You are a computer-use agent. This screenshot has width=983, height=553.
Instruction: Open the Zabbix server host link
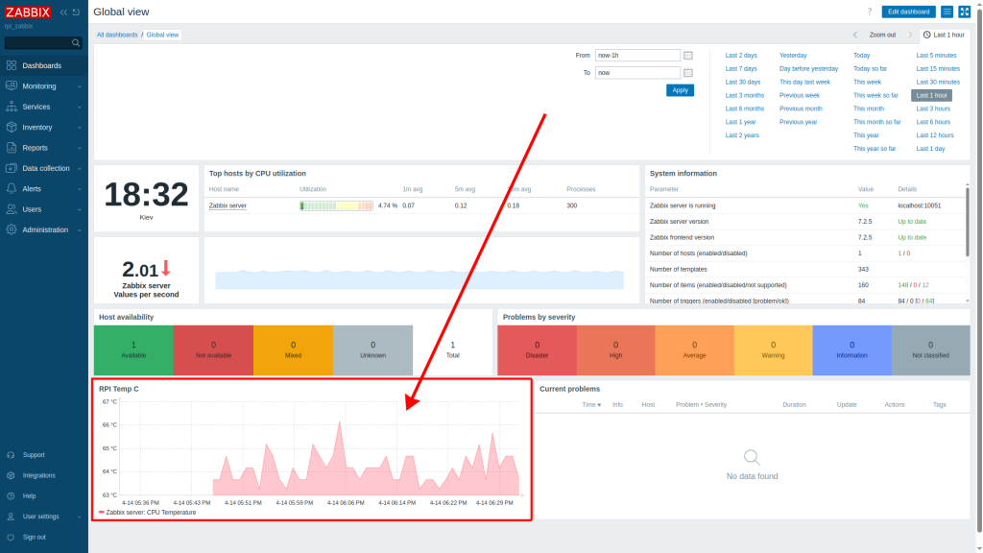pos(228,205)
